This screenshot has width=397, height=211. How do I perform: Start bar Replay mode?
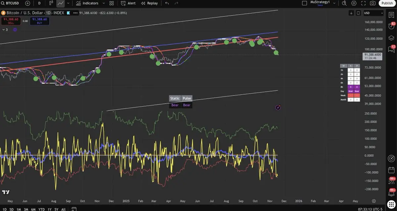(149, 3)
